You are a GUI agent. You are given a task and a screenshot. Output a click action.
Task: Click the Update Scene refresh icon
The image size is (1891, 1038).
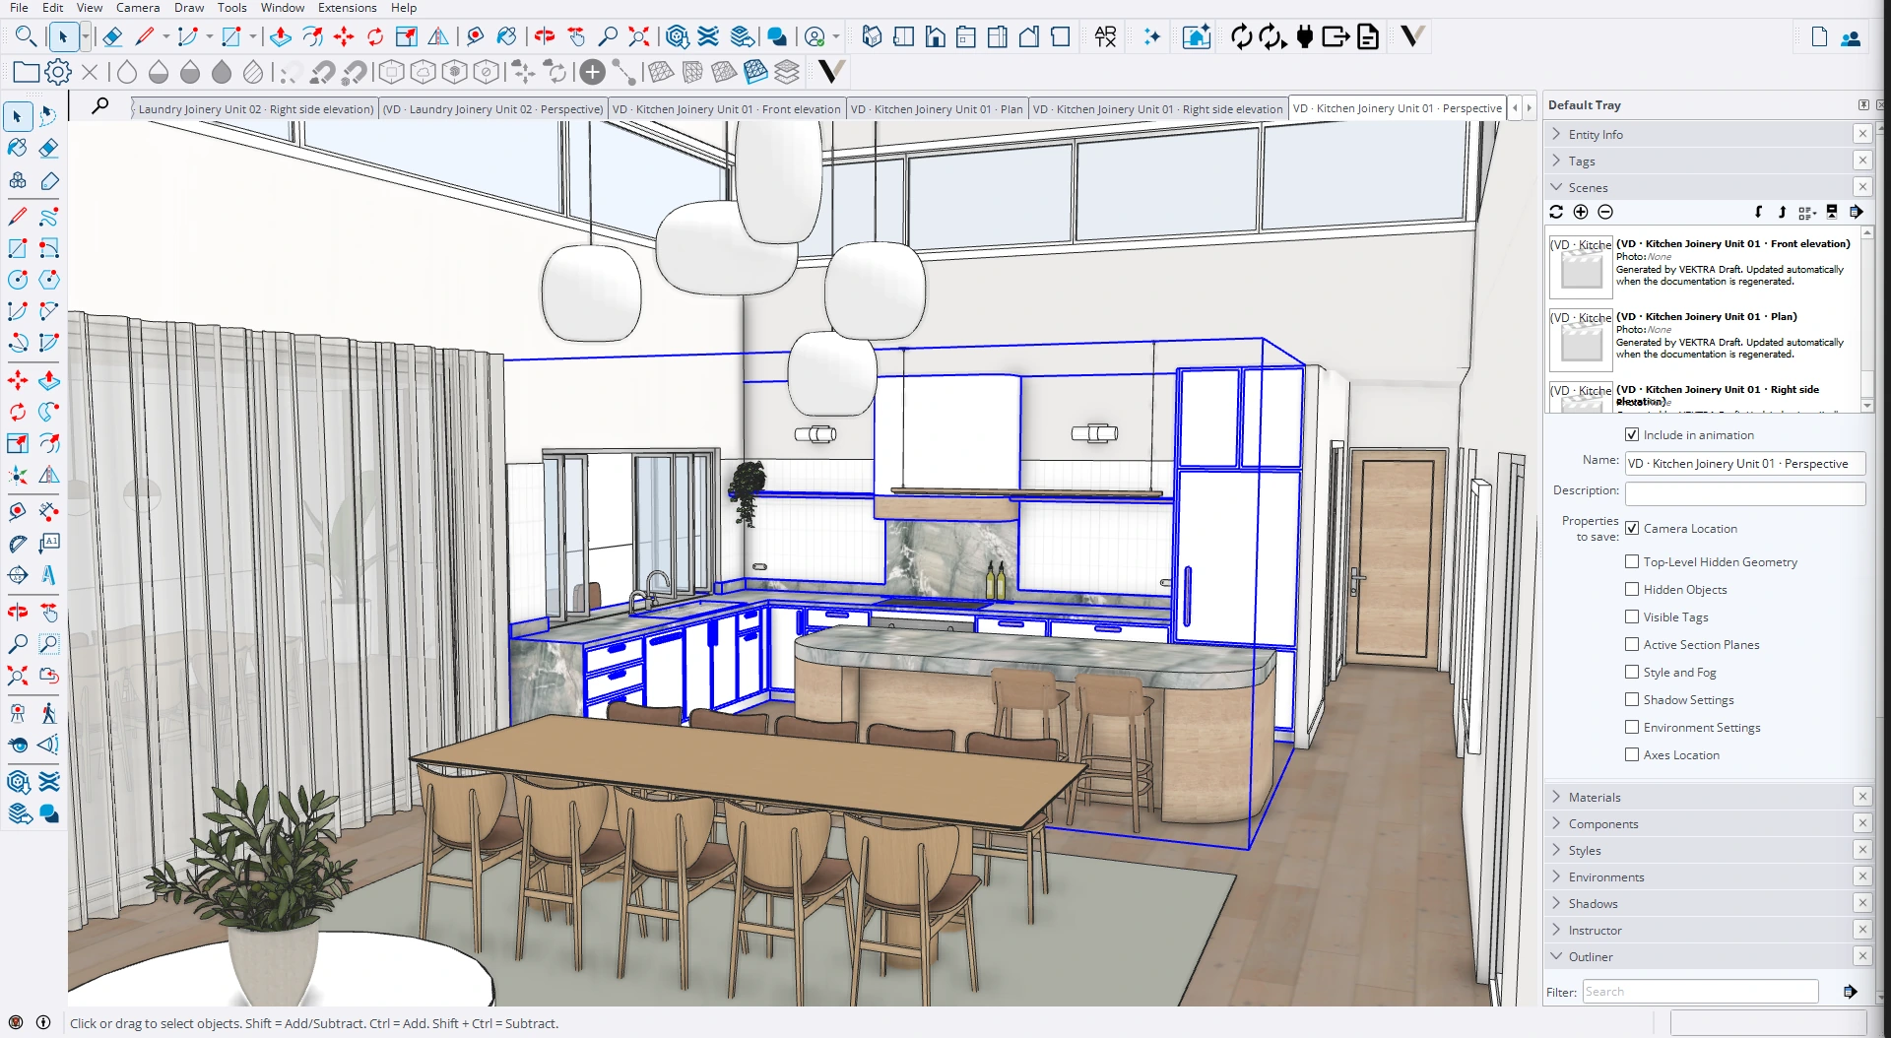click(x=1556, y=212)
